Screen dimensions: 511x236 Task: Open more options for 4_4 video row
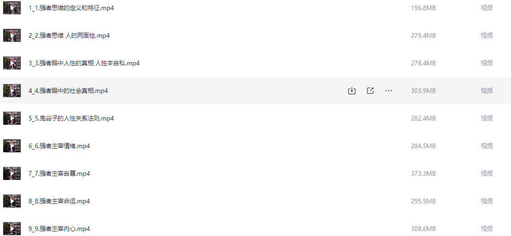[389, 91]
